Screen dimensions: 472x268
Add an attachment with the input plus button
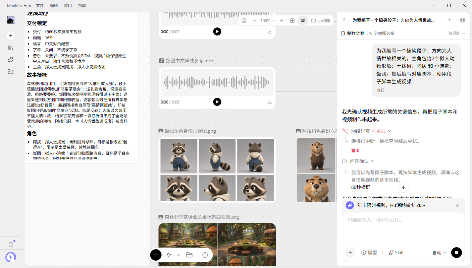coord(350,253)
